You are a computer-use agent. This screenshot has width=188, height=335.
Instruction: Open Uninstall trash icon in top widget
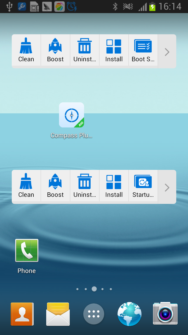[x=85, y=50]
